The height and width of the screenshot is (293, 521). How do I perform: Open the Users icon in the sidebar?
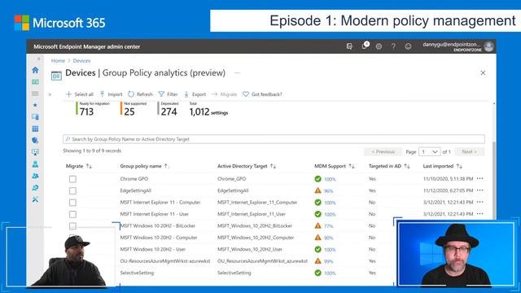coord(35,164)
